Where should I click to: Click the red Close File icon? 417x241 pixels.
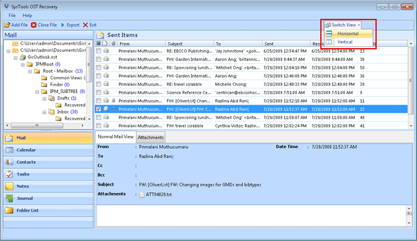[x=34, y=25]
